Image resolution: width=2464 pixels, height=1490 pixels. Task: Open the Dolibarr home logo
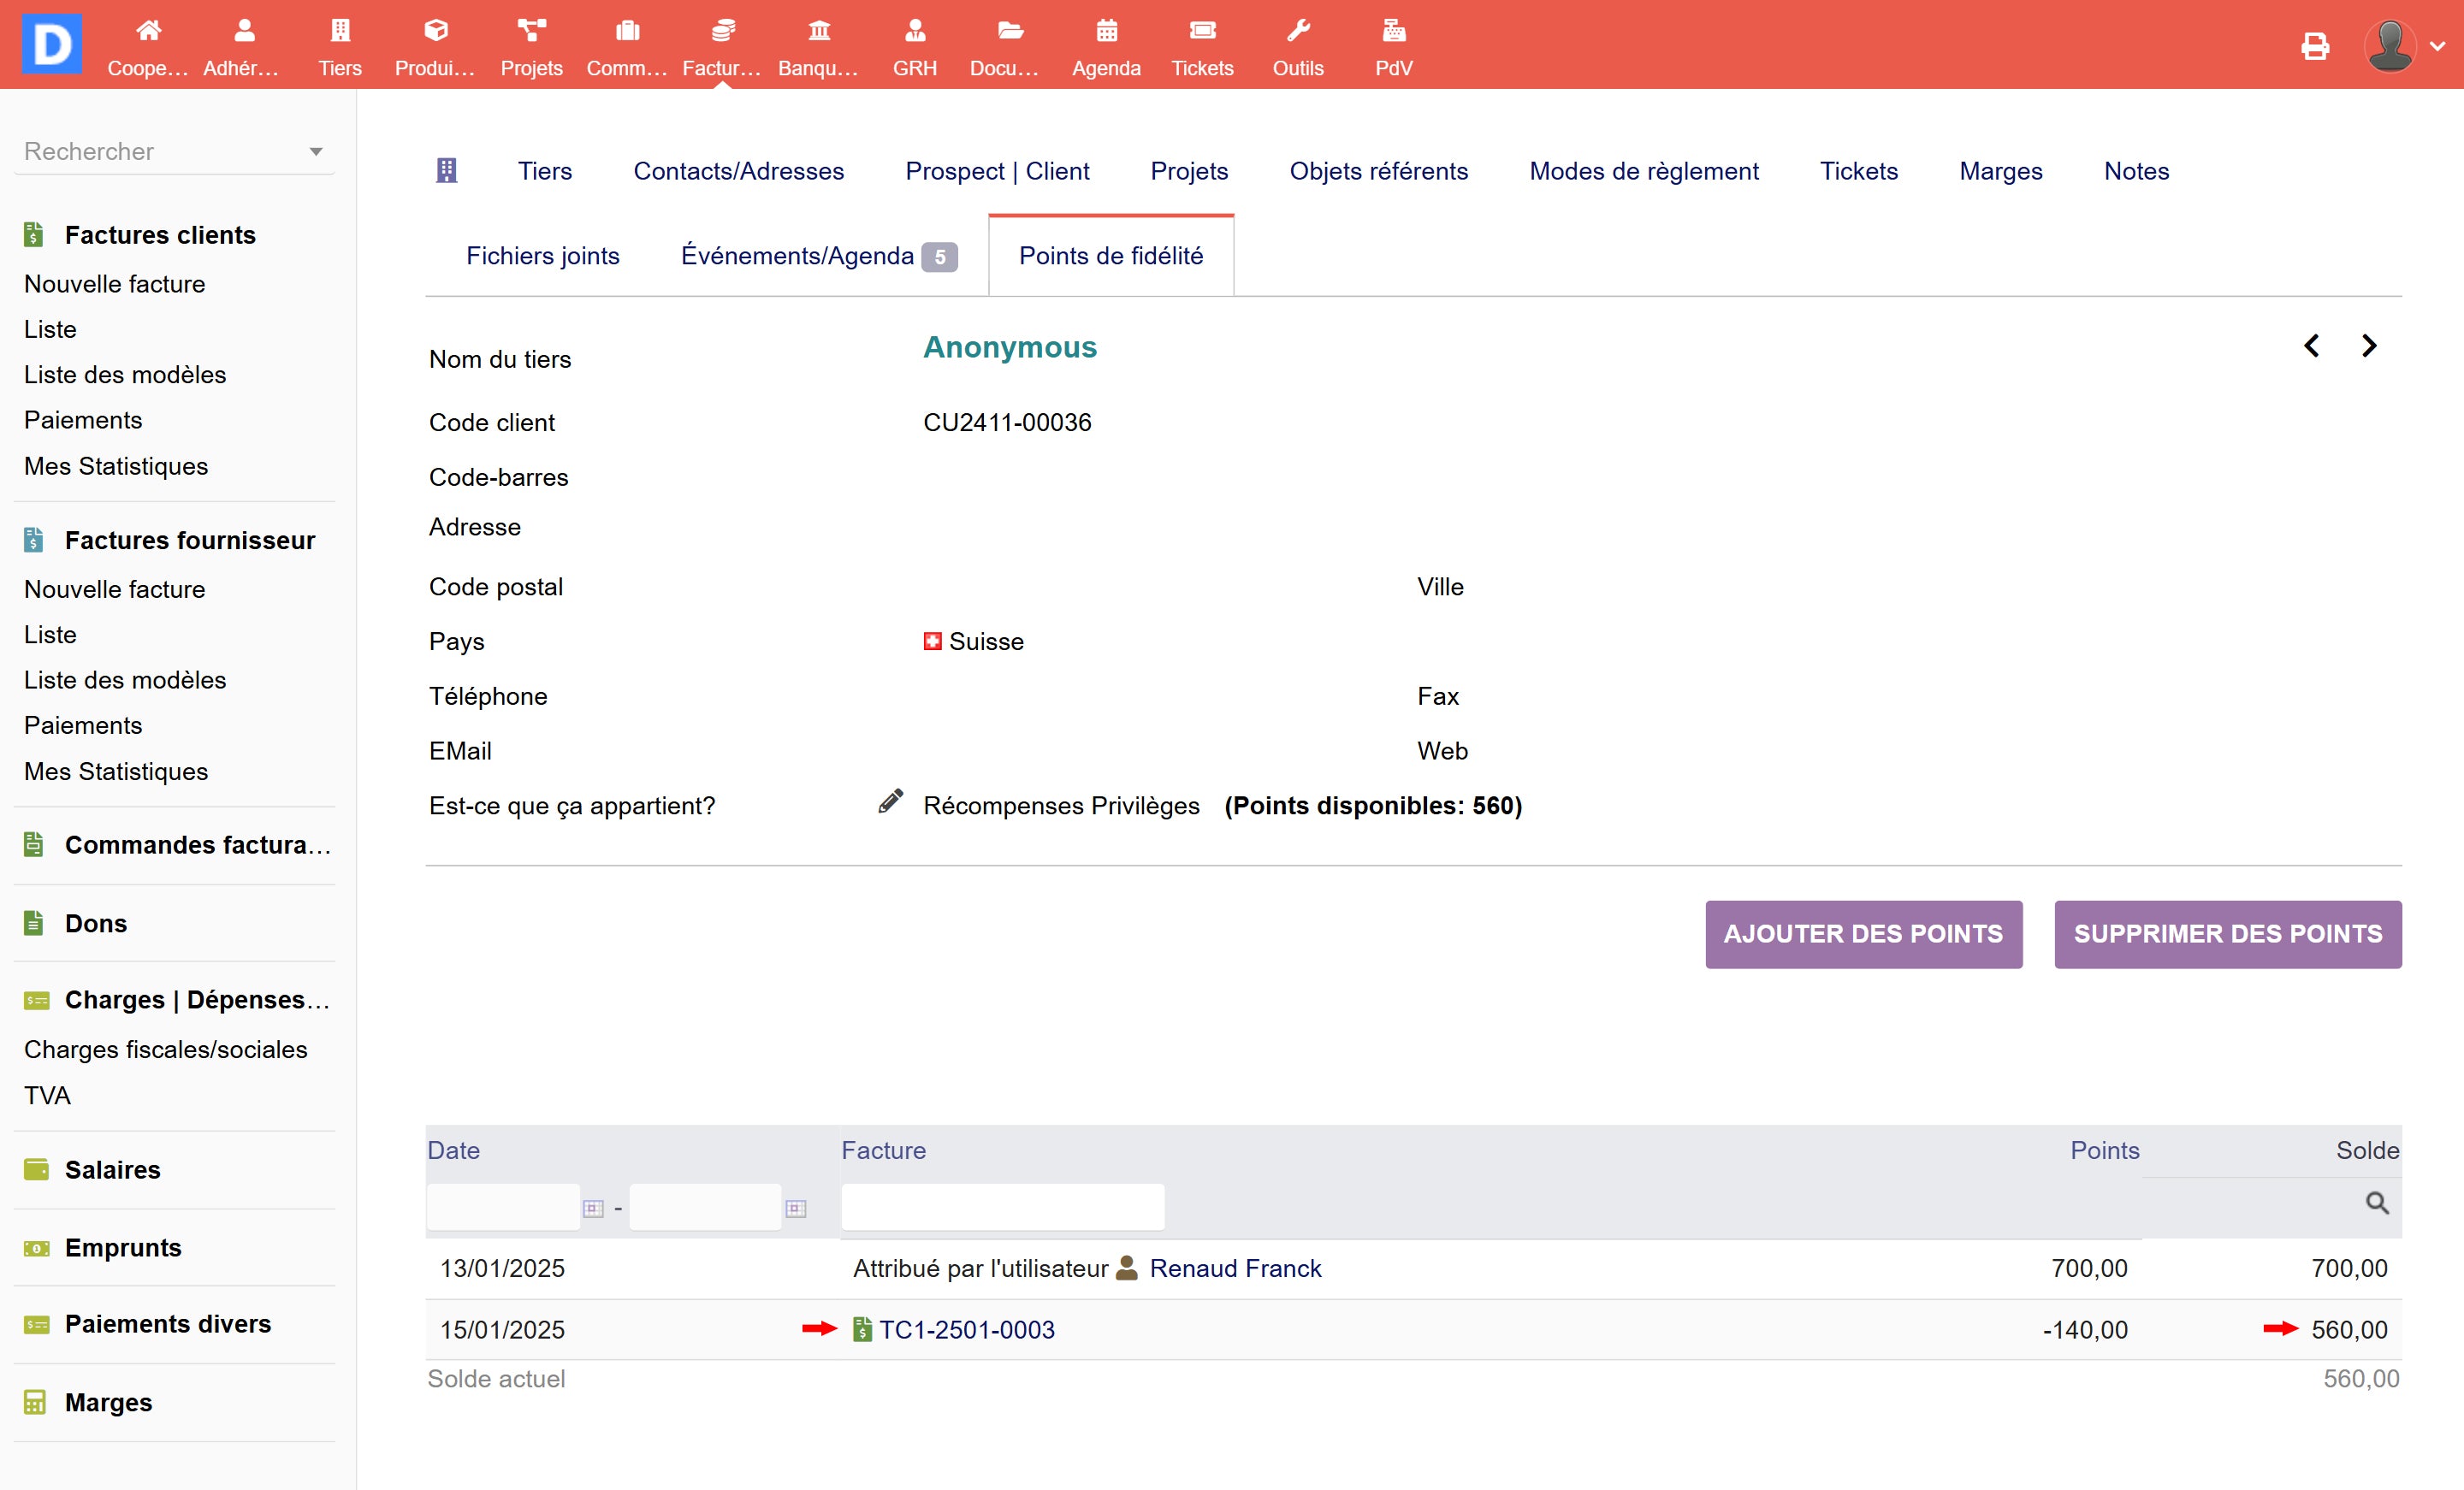51,44
